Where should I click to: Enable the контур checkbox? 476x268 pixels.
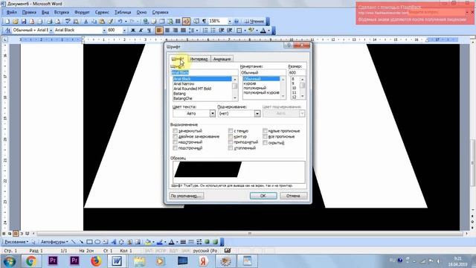(x=231, y=136)
